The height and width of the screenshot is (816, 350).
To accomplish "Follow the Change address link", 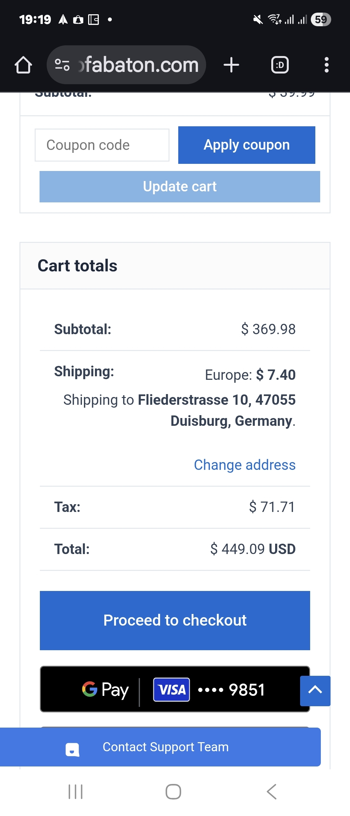I will coord(245,465).
